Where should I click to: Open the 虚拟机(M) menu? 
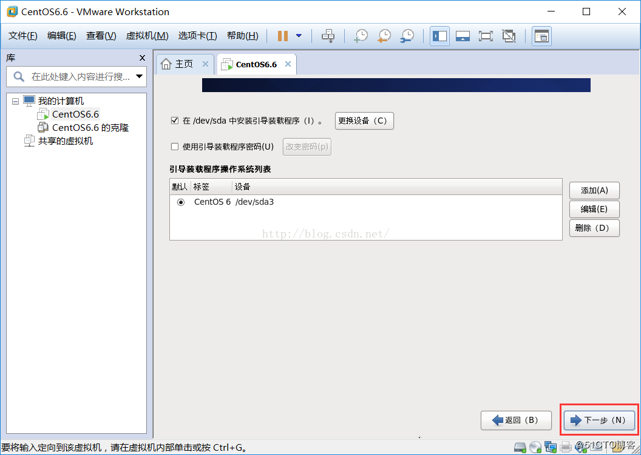[x=147, y=36]
